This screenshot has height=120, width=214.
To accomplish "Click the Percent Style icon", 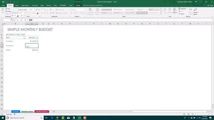I will tap(76, 13).
